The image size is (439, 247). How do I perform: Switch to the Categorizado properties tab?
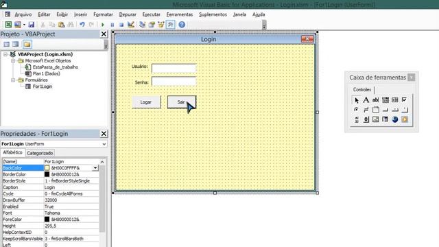click(x=40, y=153)
